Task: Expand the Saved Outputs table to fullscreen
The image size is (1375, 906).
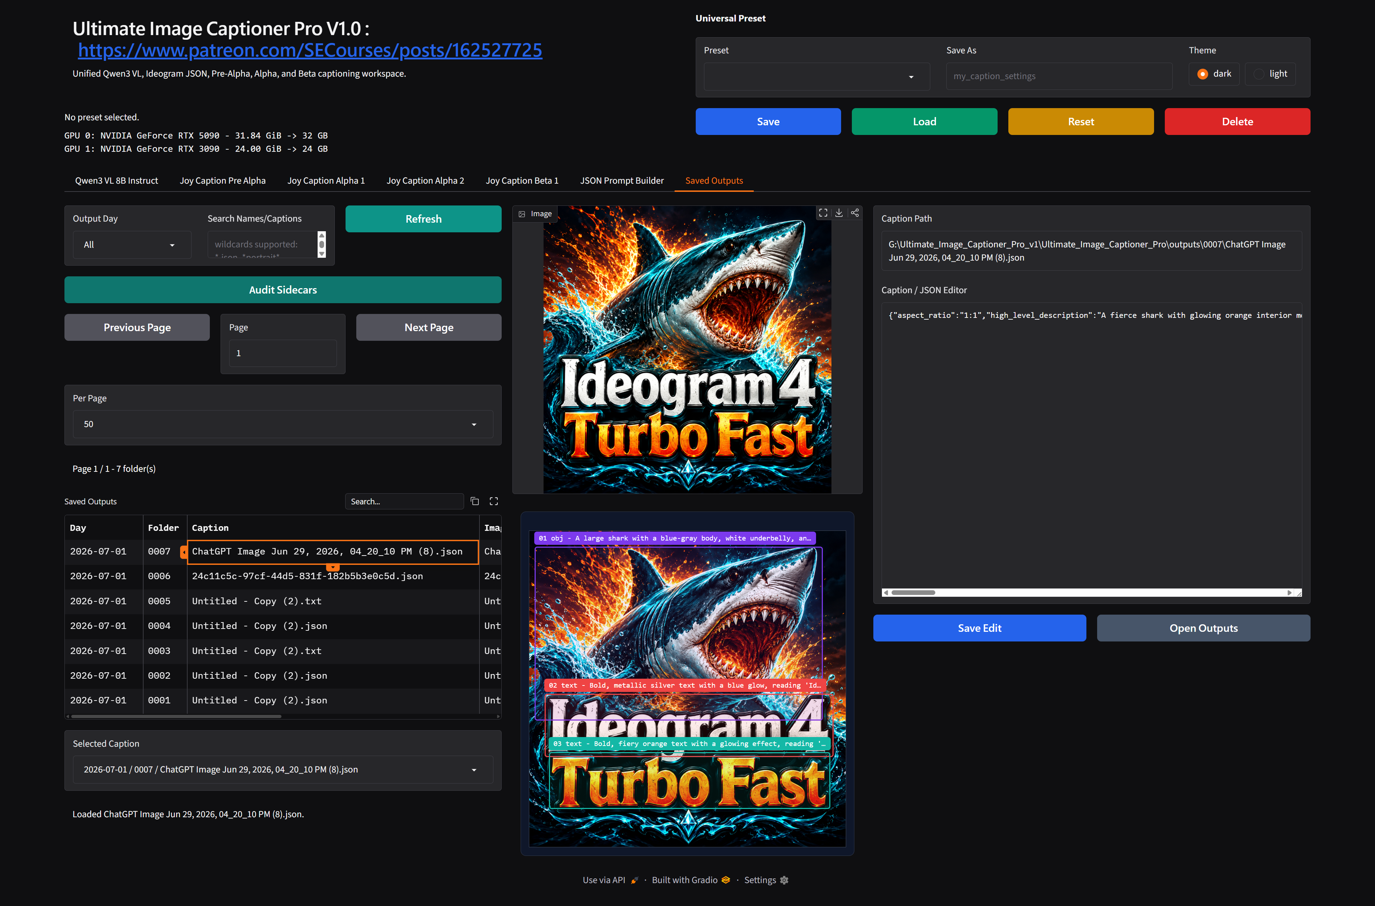Action: 493,501
